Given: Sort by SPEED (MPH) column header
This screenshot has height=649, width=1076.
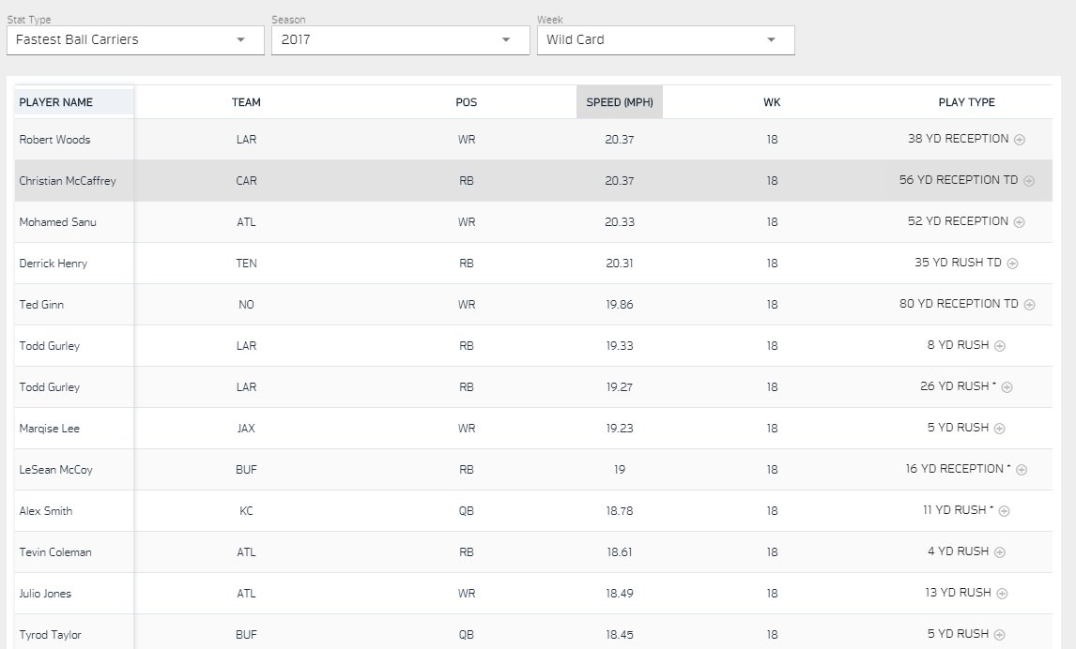Looking at the screenshot, I should click(x=619, y=102).
